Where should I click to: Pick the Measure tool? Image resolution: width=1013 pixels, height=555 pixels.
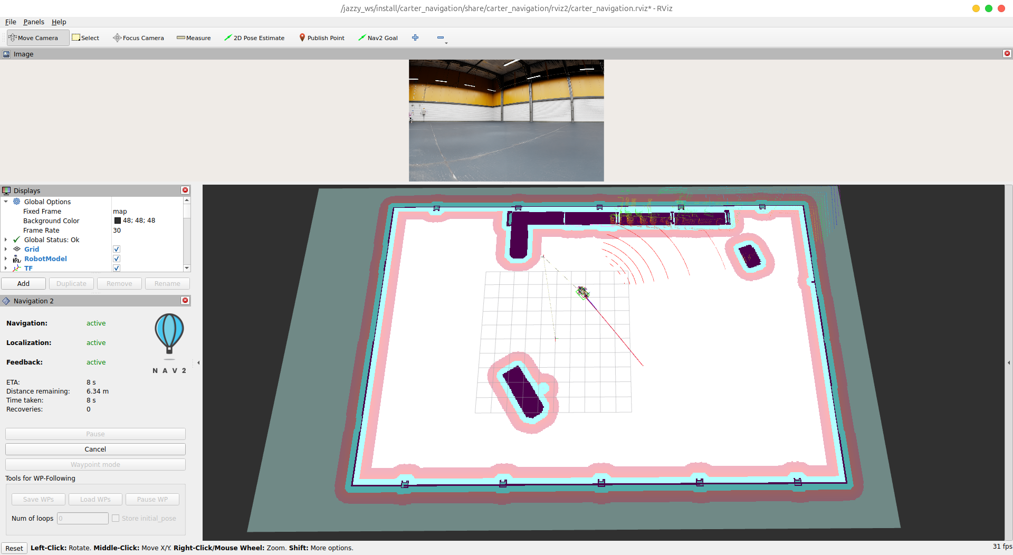pyautogui.click(x=194, y=38)
